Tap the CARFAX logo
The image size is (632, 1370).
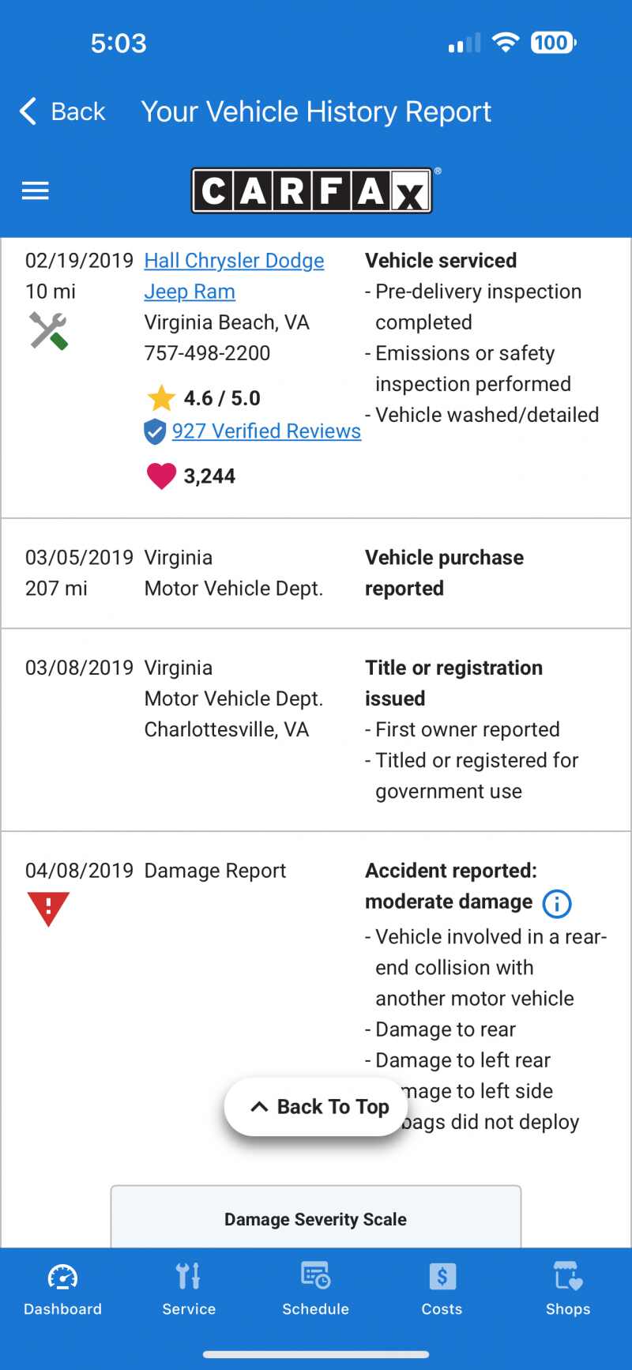(x=312, y=191)
